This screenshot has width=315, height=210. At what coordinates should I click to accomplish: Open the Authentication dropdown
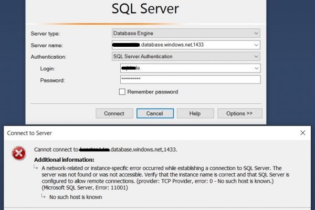(186, 57)
